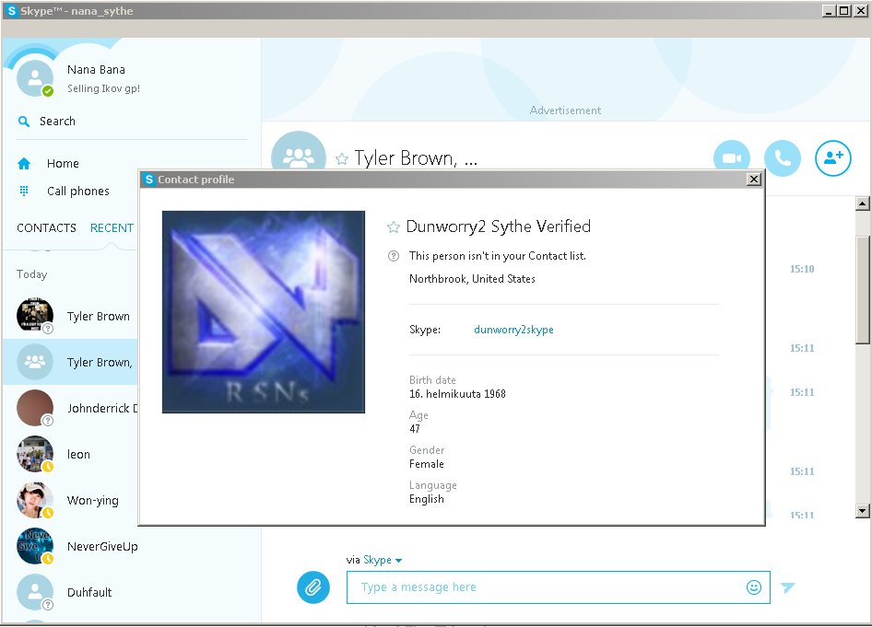Click birth date '16. helmikuuta 1968'
This screenshot has height=627, width=872.
pos(457,394)
